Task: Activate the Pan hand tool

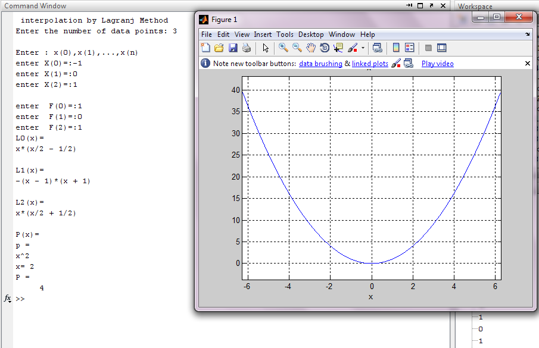Action: point(310,48)
